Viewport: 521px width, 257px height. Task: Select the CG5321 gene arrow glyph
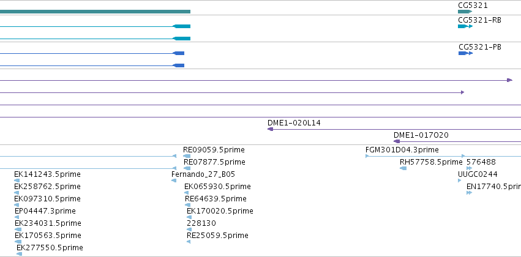[x=465, y=12]
